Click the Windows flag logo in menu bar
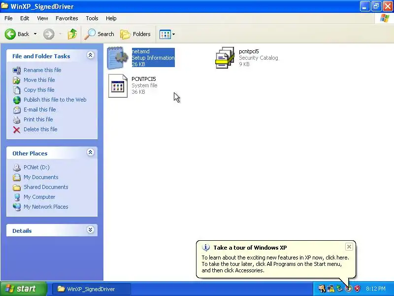 point(385,18)
